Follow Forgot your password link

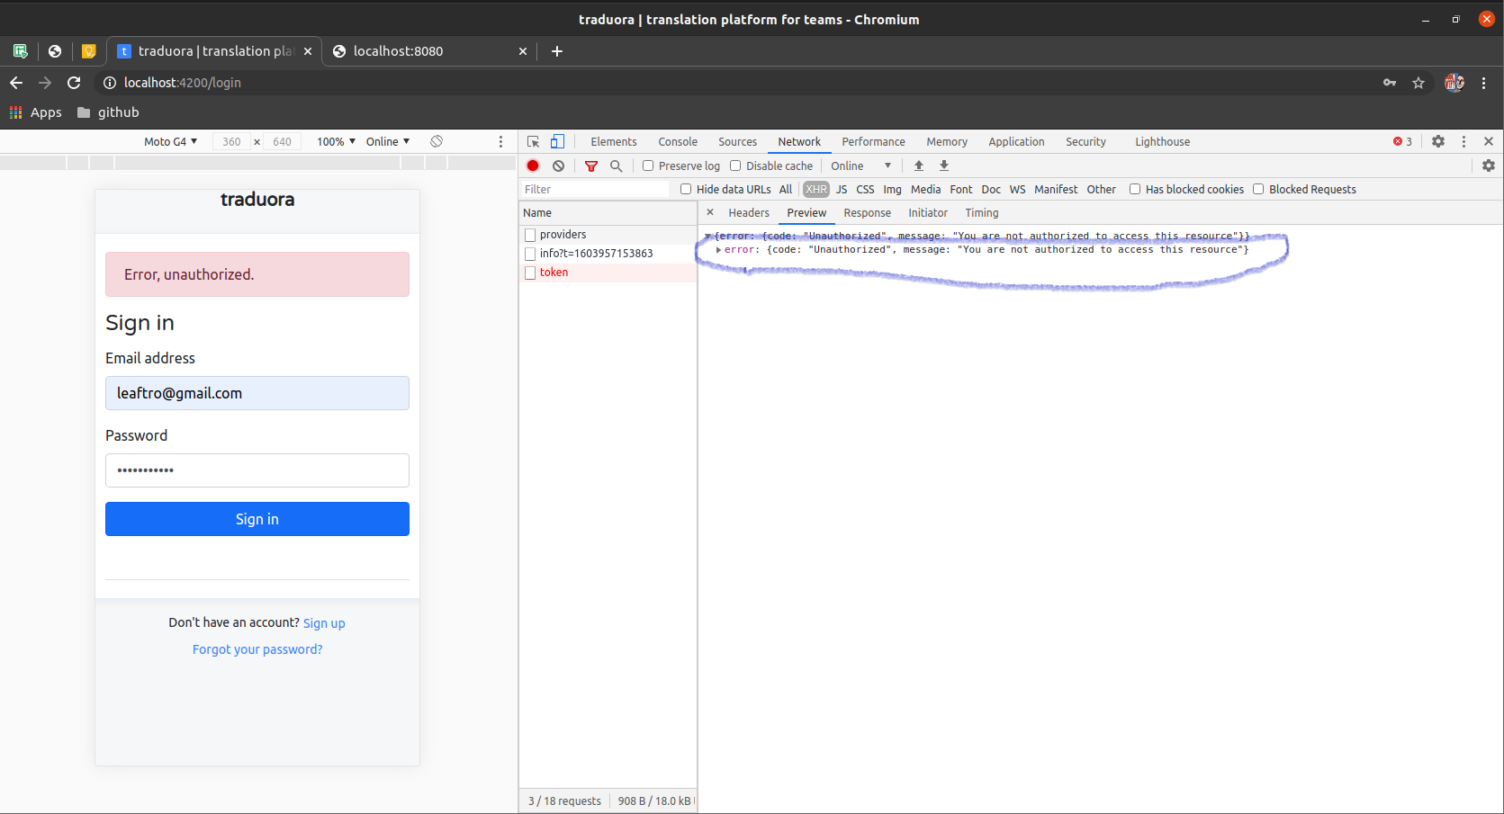coord(257,649)
